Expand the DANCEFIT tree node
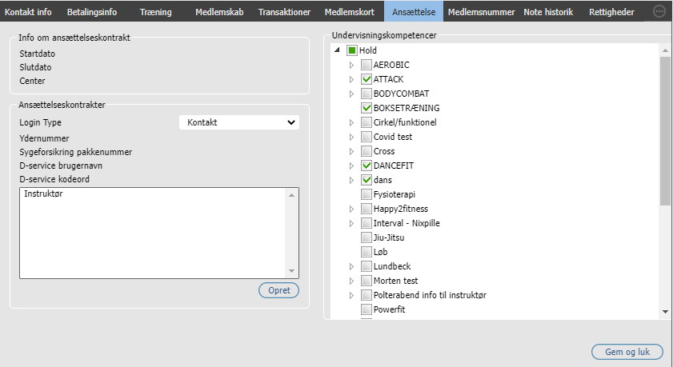 351,166
